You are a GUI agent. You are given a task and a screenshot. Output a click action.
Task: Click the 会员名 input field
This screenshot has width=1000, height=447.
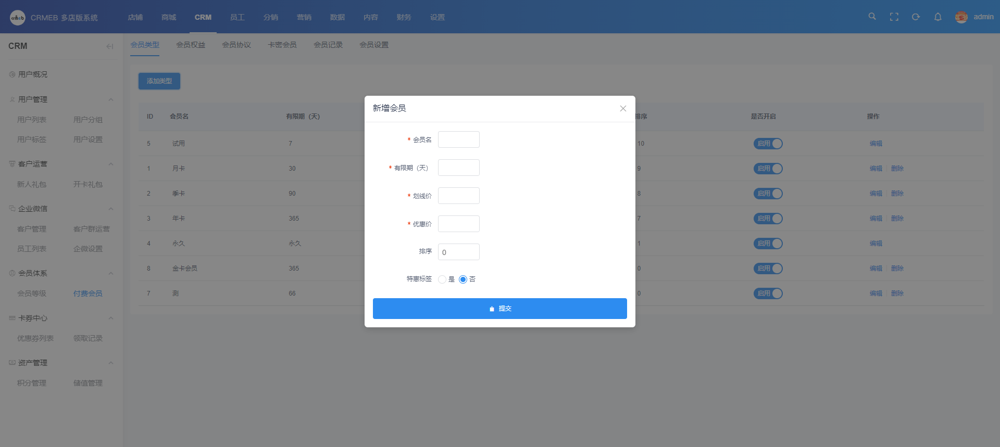pos(458,139)
